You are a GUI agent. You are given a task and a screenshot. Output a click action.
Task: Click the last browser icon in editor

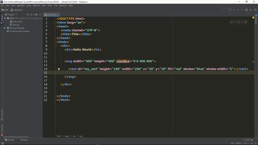pos(246,22)
